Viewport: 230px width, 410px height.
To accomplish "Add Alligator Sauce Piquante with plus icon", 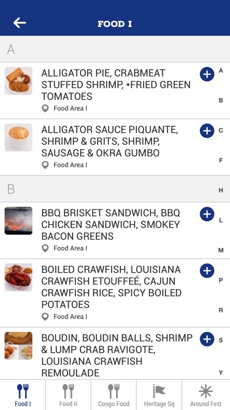I will point(207,131).
